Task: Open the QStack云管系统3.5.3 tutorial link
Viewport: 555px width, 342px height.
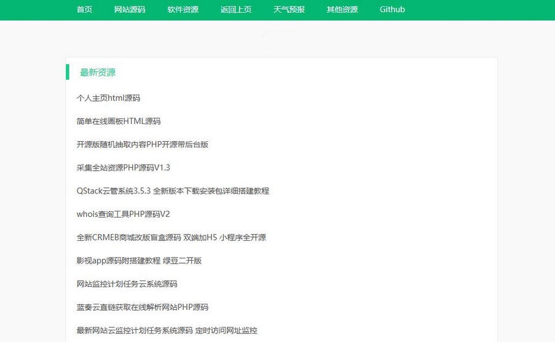Action: [x=173, y=191]
